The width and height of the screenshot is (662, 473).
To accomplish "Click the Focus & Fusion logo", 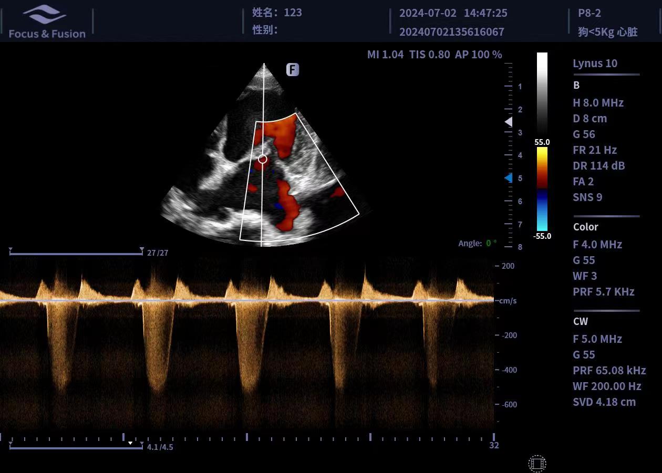I will pos(47,22).
